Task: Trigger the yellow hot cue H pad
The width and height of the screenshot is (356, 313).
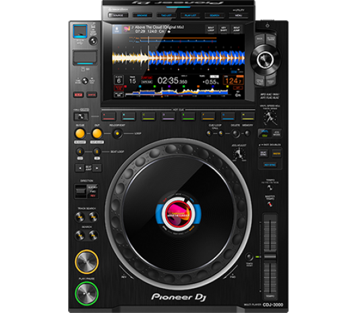Action: click(247, 116)
